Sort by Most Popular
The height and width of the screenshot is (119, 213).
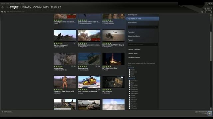click(132, 15)
